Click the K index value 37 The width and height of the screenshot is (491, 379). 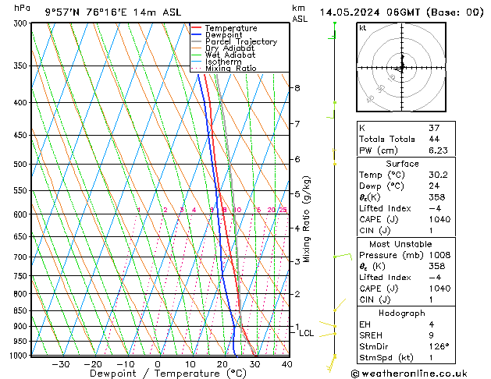tap(434, 128)
